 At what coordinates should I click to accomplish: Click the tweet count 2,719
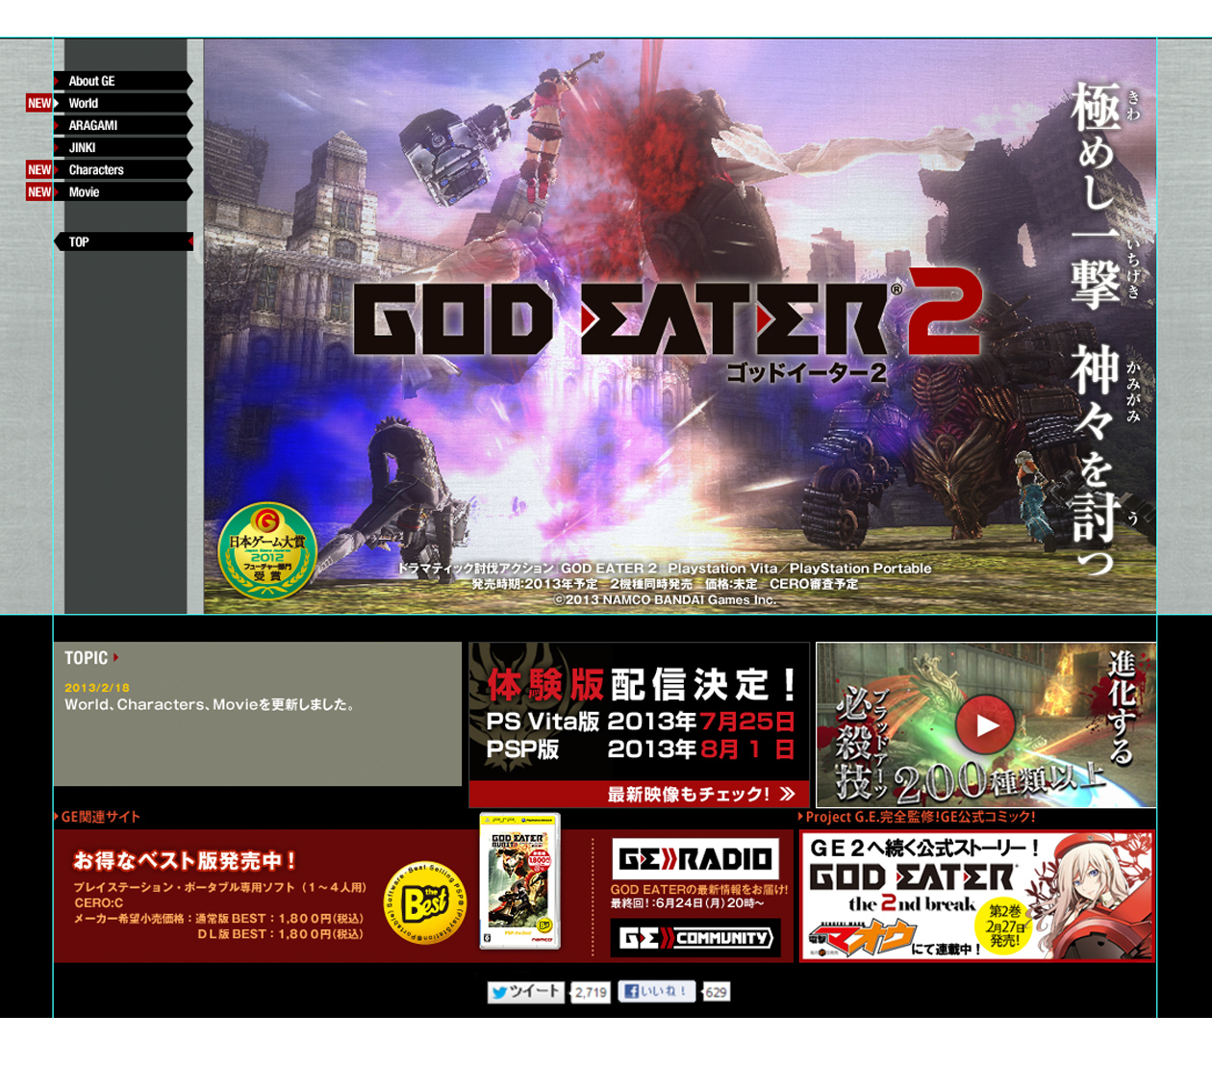[591, 993]
